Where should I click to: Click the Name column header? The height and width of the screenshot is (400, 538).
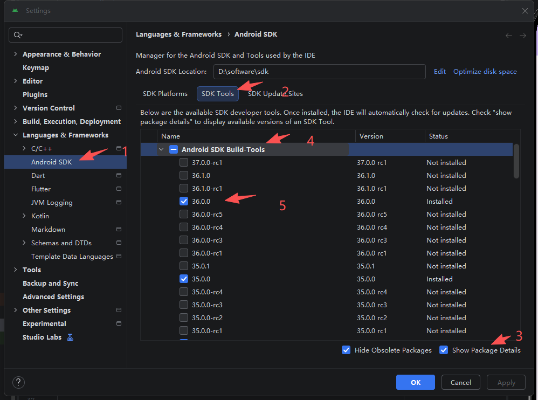pyautogui.click(x=256, y=136)
